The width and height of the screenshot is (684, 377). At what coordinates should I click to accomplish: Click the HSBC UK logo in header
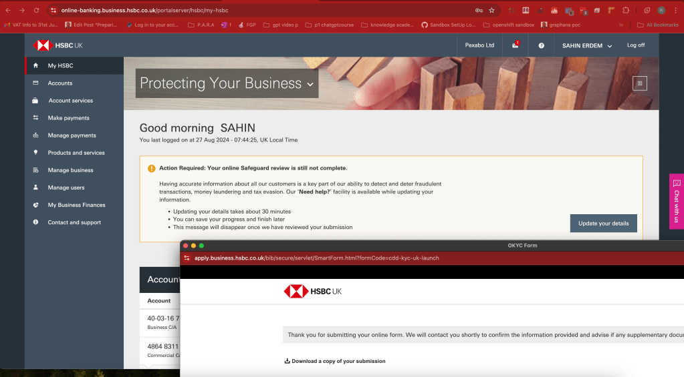click(58, 45)
